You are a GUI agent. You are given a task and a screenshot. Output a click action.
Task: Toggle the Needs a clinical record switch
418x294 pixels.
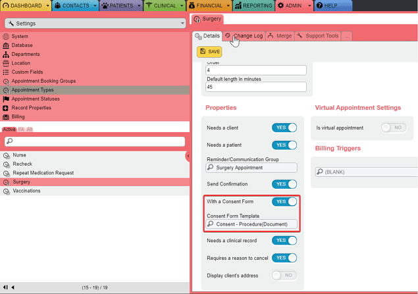coord(284,241)
